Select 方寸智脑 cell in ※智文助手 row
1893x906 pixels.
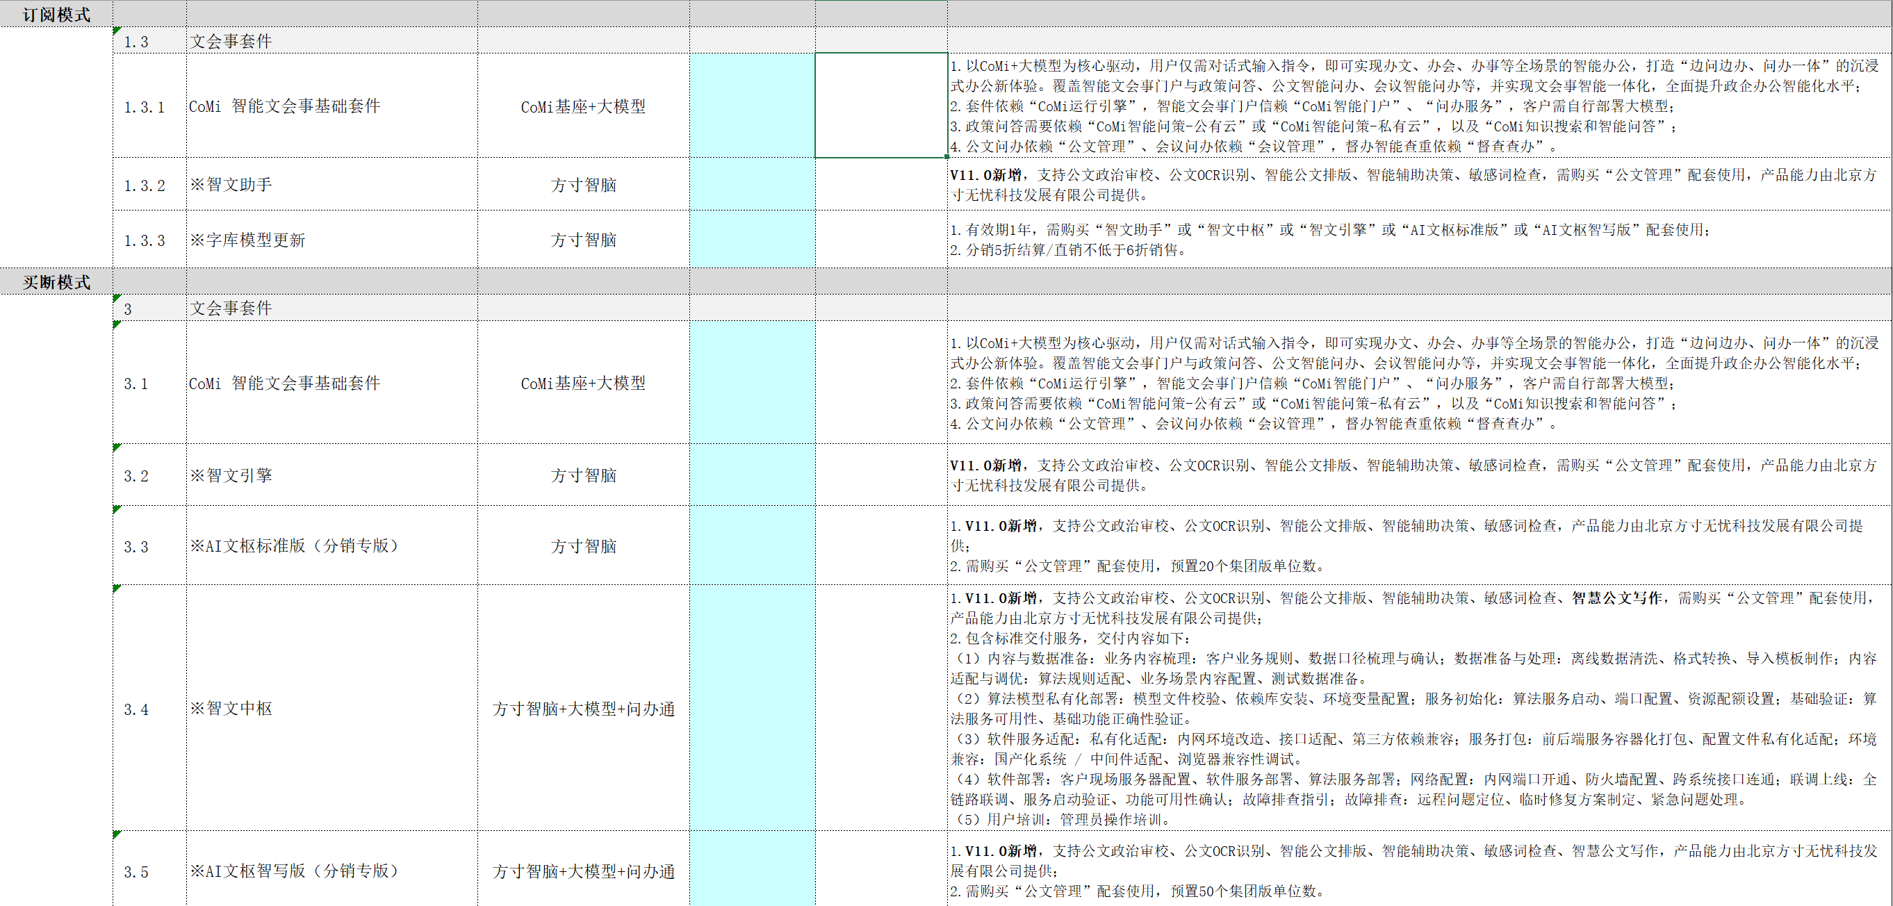coord(584,184)
